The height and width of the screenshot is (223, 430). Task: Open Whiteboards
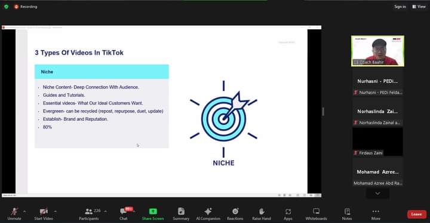316,214
